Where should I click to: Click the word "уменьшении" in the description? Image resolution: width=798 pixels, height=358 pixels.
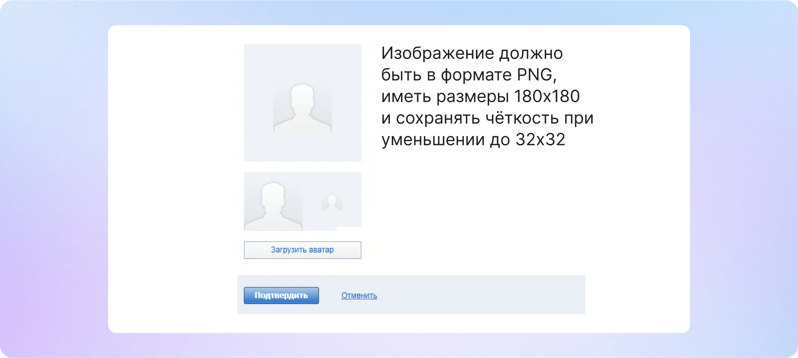click(x=433, y=140)
